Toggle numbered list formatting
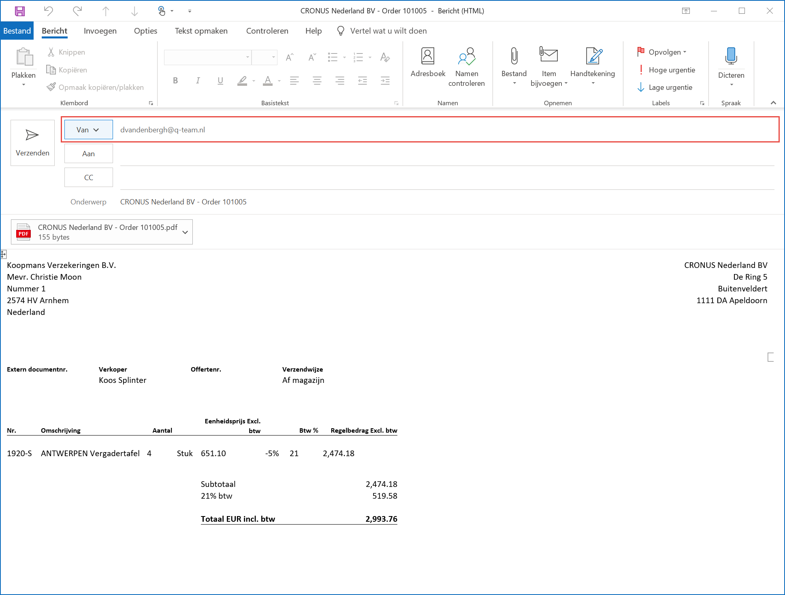785x595 pixels. pos(358,57)
